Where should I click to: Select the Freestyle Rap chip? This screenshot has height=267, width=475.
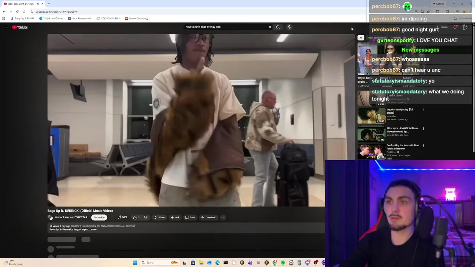(399, 37)
